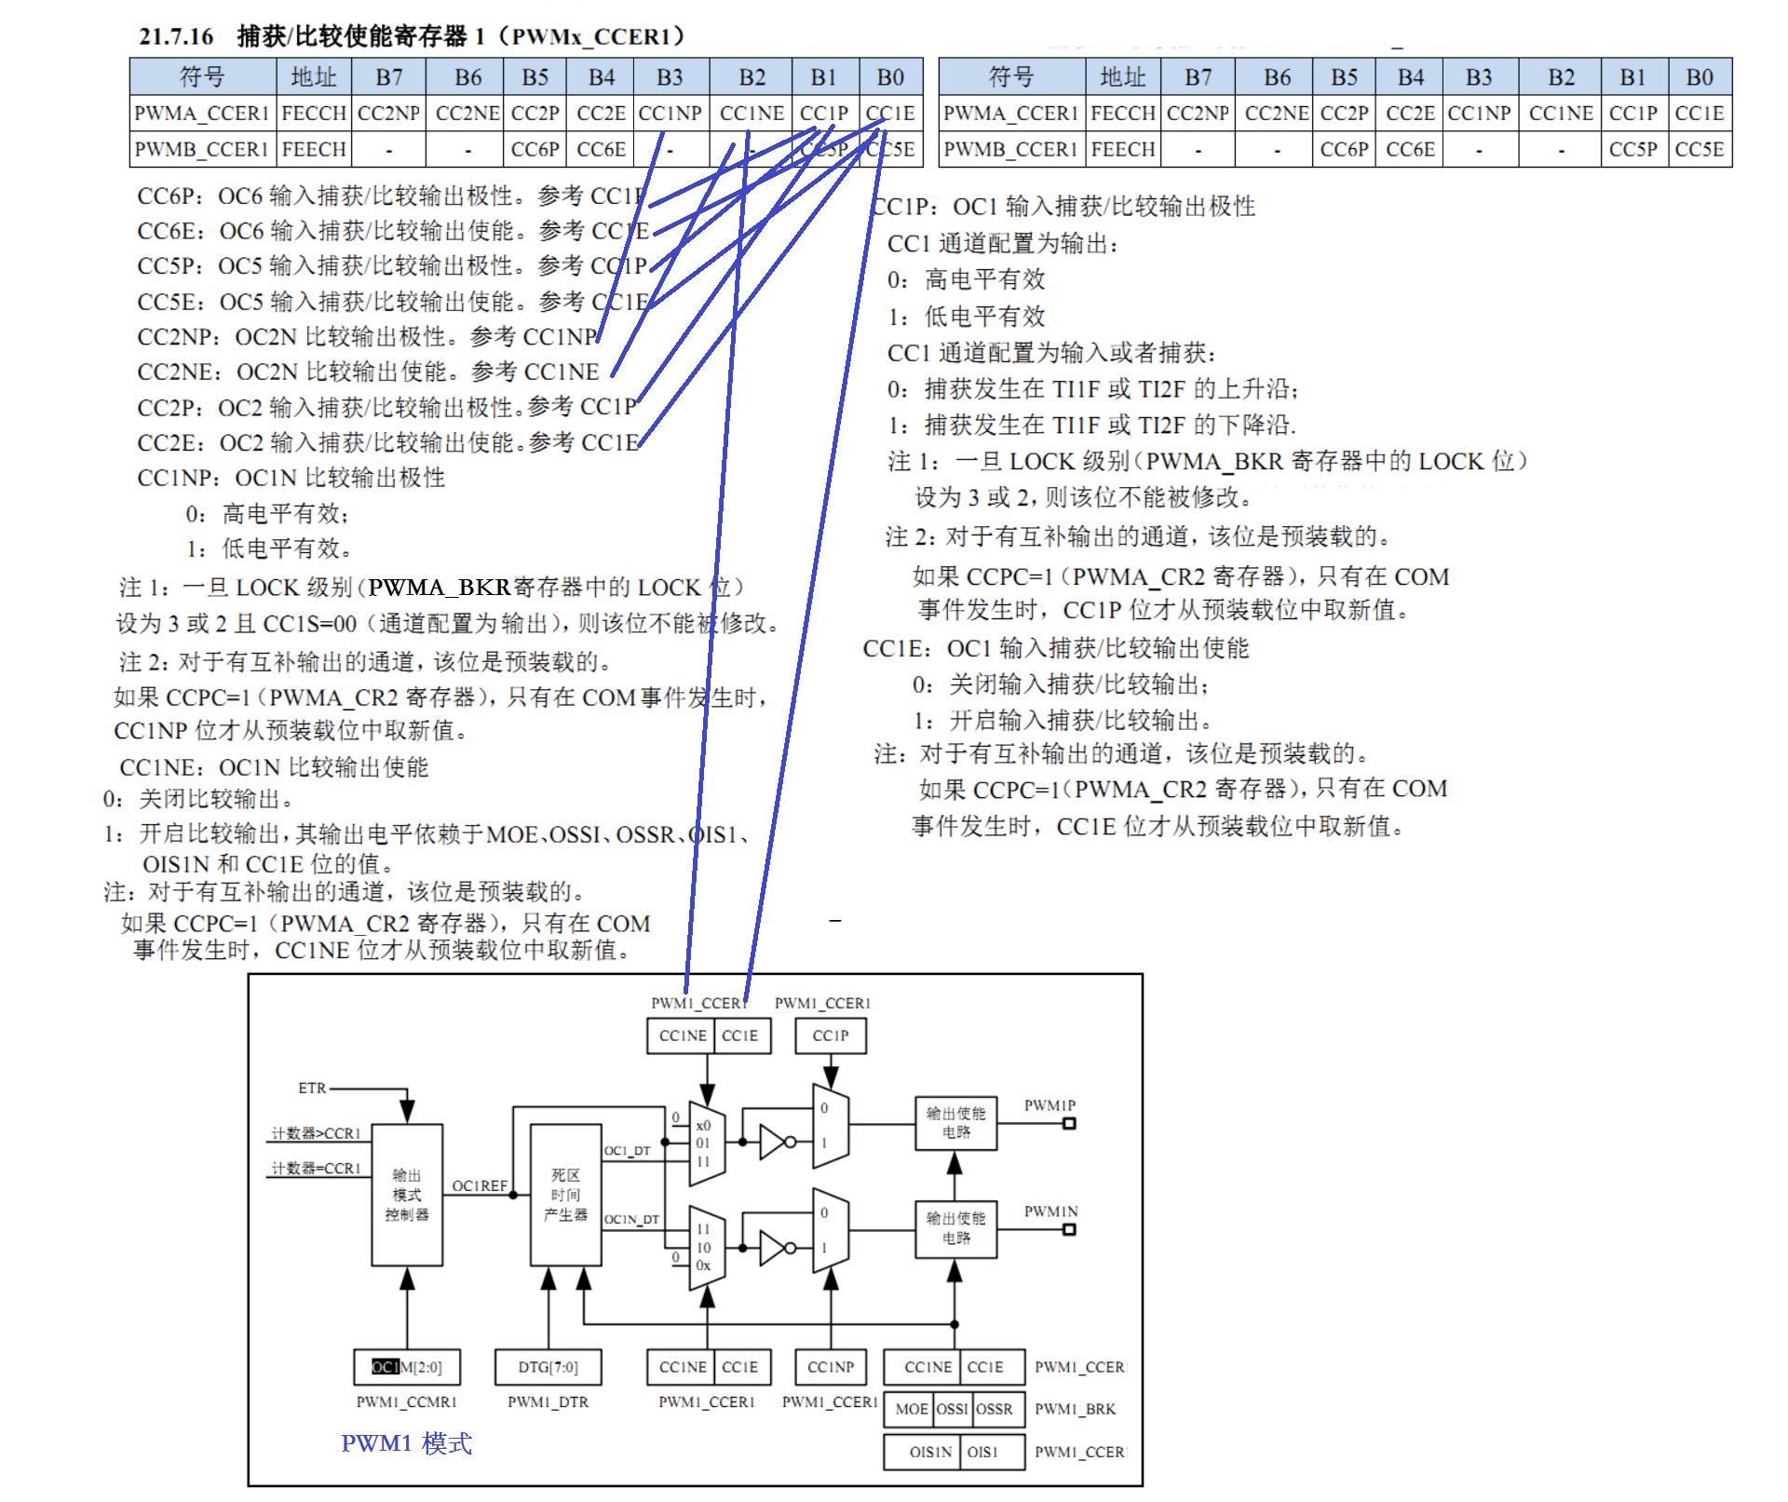The height and width of the screenshot is (1502, 1788).
Task: Click the MOE cell in the PWM1_BRK row
Action: (x=911, y=1409)
